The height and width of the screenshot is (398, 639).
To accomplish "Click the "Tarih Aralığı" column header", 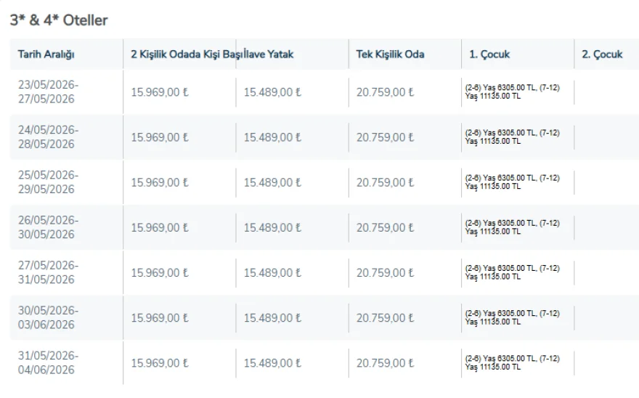I will click(x=46, y=54).
